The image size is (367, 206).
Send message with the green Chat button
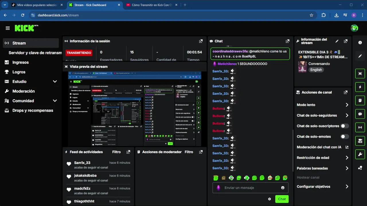[282, 199]
